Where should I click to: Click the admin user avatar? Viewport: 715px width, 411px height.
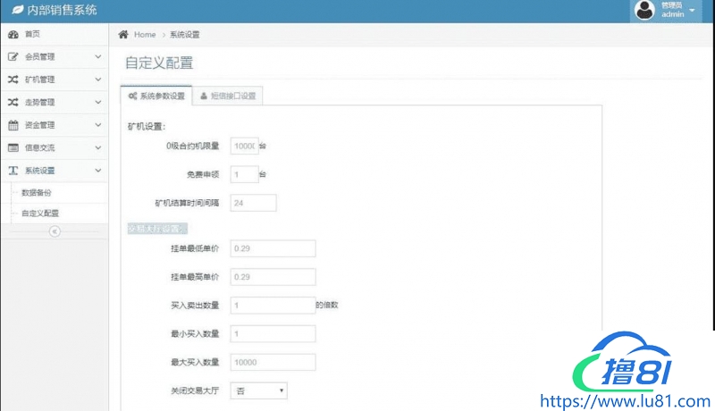[643, 10]
